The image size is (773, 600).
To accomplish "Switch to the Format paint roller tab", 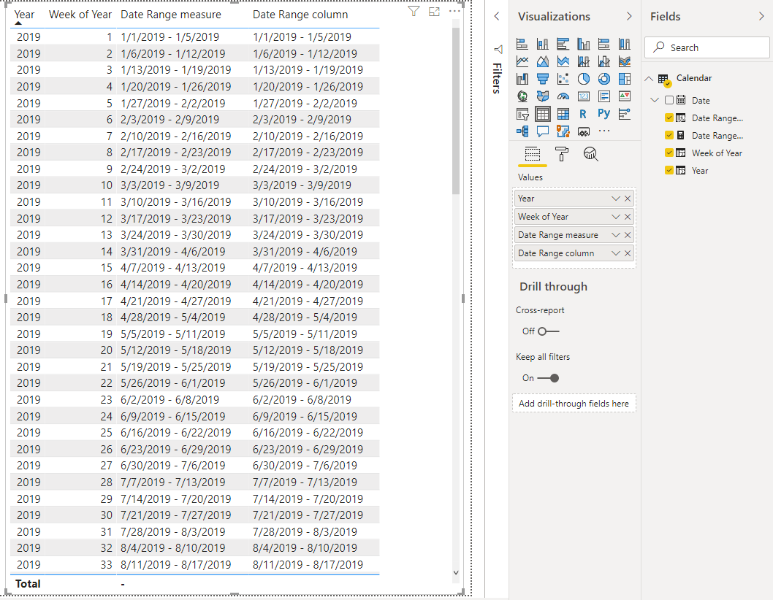I will 562,155.
